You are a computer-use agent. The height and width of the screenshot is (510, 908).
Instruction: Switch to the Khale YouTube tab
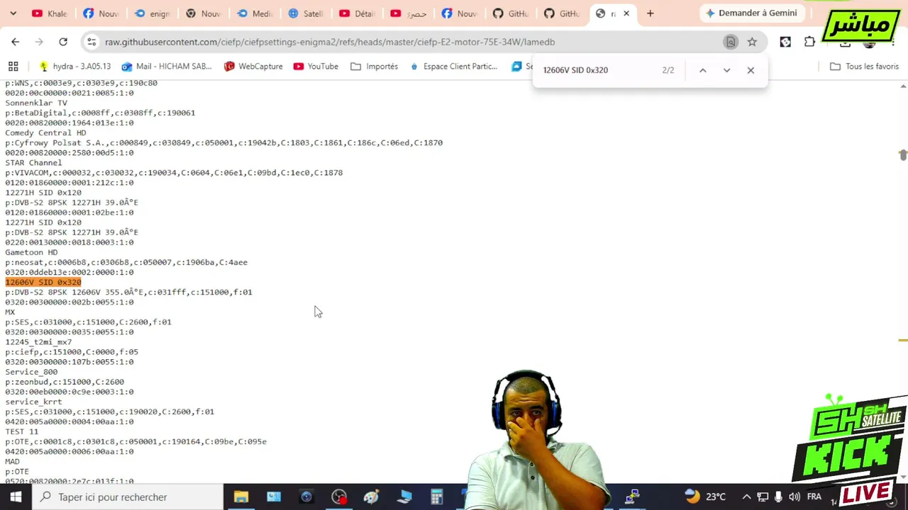50,13
